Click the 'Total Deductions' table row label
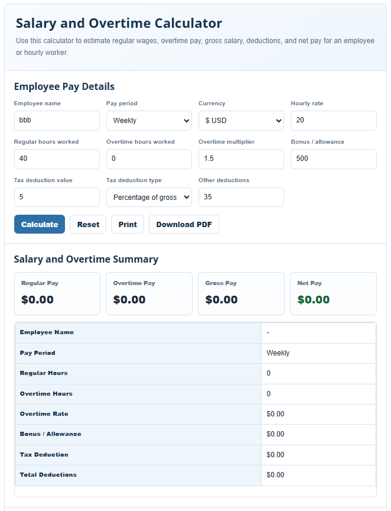Image resolution: width=391 pixels, height=511 pixels. [48, 475]
